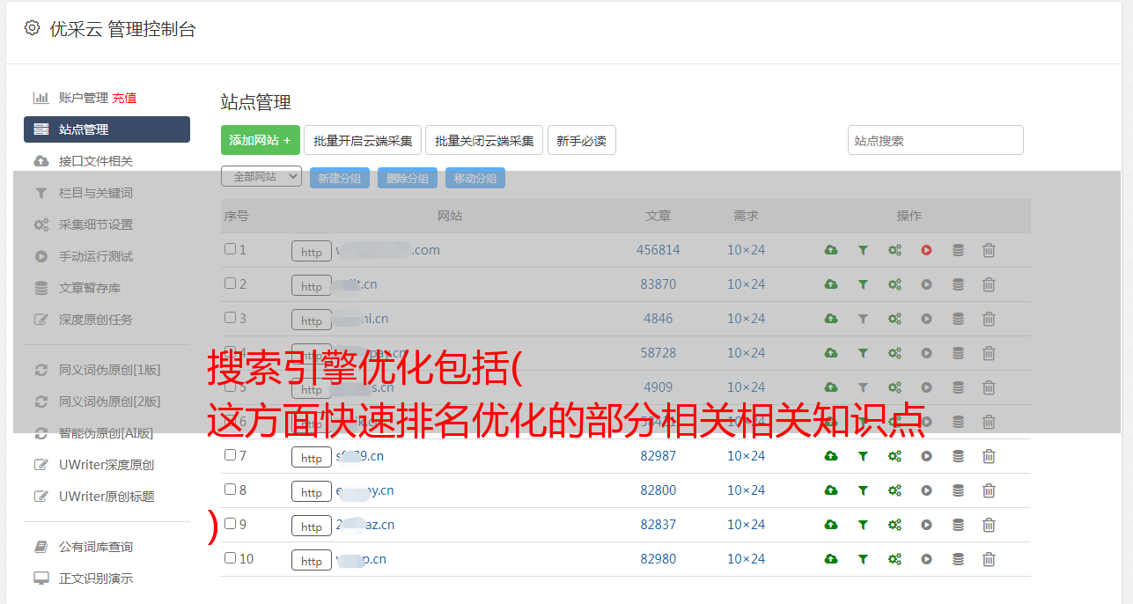Open 手动运行测试 in the sidebar
Screen dimensions: 1133x604
point(96,256)
